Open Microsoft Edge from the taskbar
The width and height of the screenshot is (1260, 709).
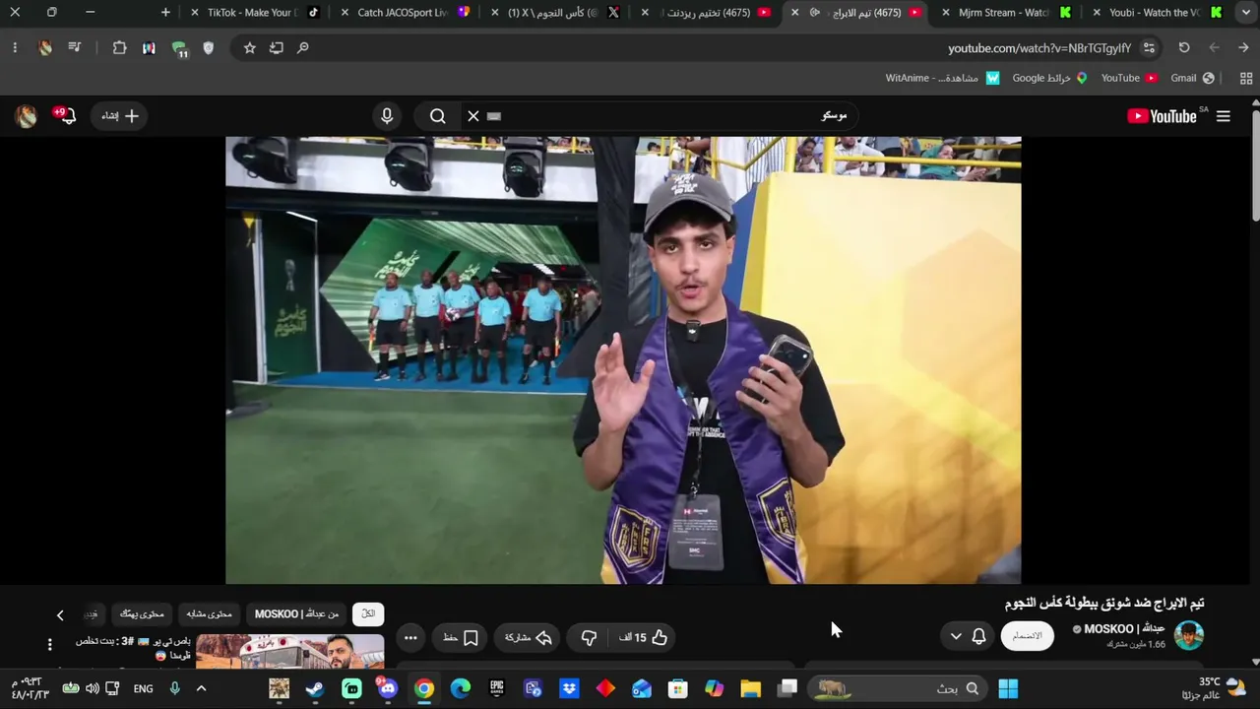click(x=461, y=688)
